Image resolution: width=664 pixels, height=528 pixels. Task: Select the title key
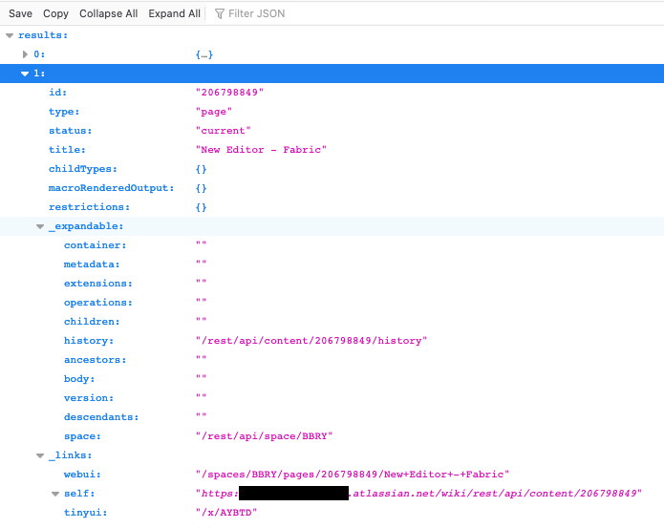[67, 150]
